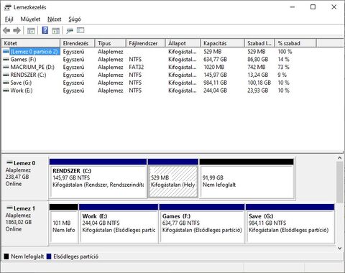Click the RENDSZER (C:) volume drive icon
The image size is (345, 273).
(6, 75)
